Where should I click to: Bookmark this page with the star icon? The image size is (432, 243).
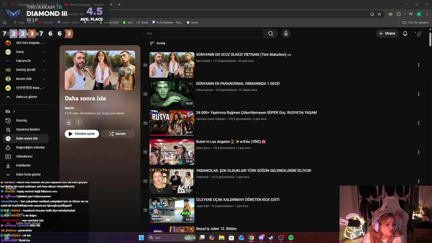(379, 14)
